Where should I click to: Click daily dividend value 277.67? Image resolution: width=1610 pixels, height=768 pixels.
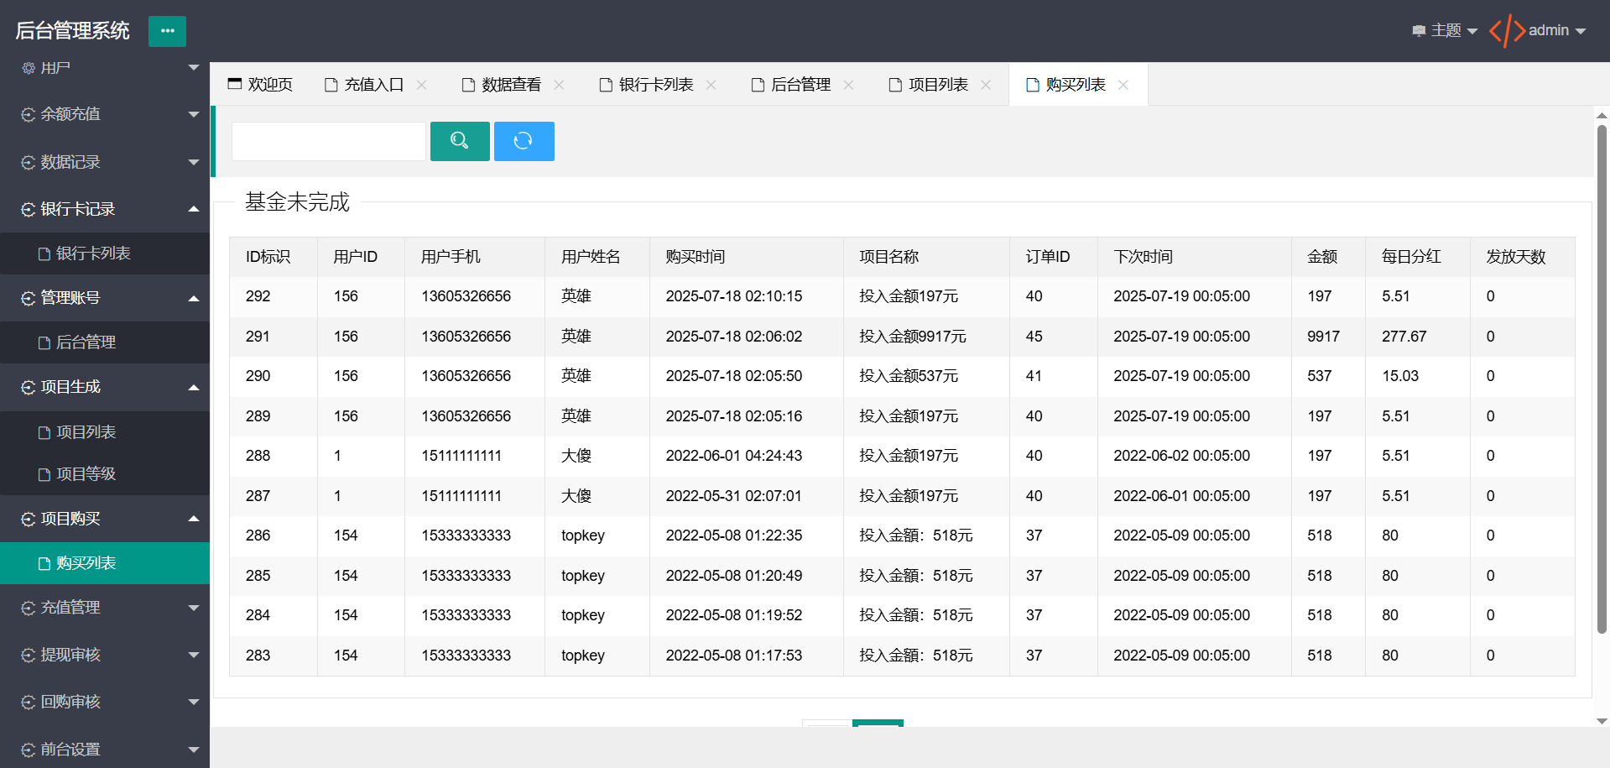click(1404, 337)
